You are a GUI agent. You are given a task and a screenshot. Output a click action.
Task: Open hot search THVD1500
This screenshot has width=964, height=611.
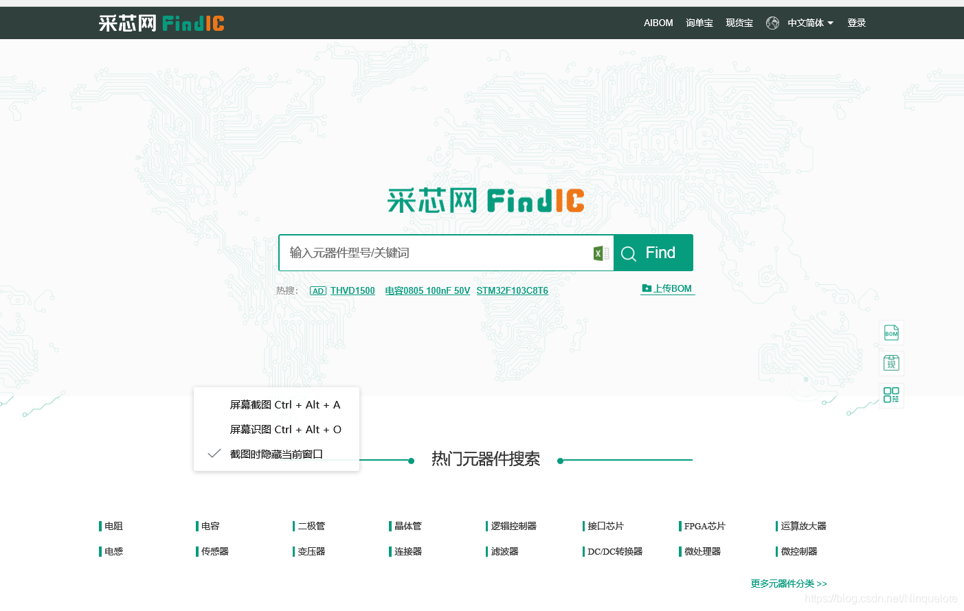click(x=352, y=290)
